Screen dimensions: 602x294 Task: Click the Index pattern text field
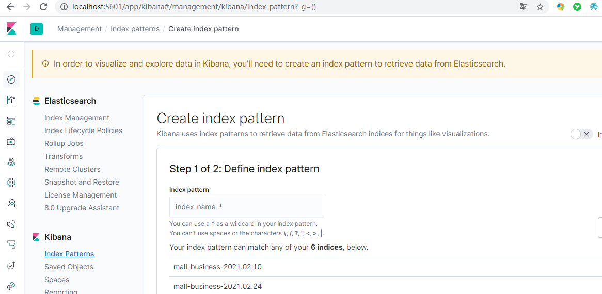tap(246, 207)
